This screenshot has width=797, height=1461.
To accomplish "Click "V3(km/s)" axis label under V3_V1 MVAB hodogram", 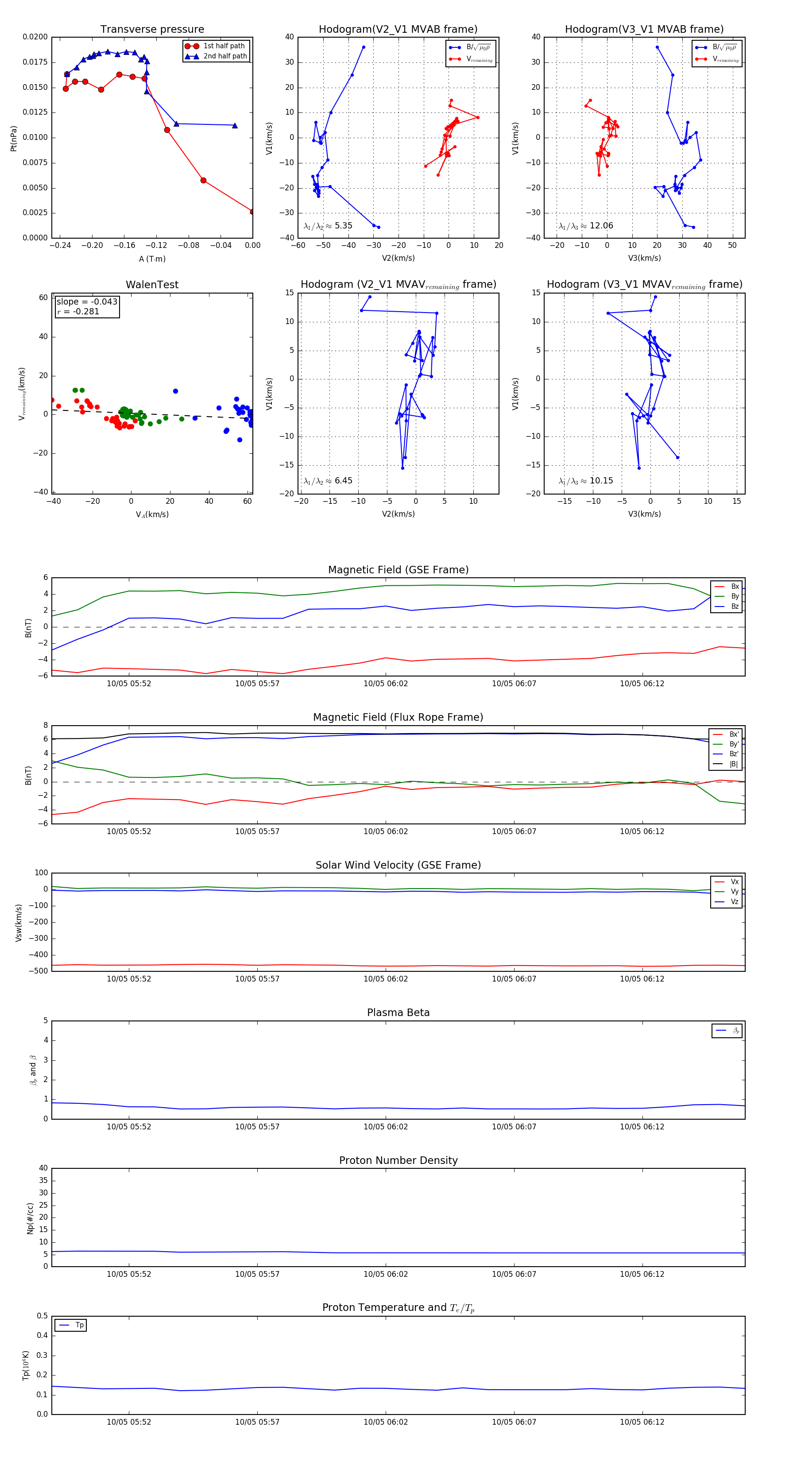I will click(x=644, y=259).
